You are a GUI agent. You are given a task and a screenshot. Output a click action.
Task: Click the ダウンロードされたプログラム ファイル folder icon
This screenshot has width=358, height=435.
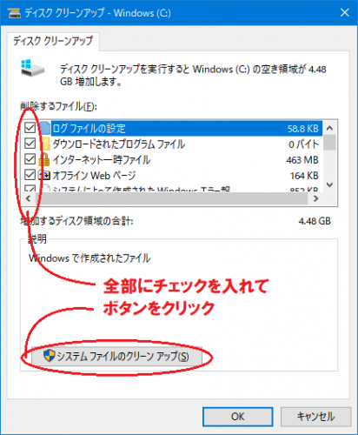pyautogui.click(x=44, y=144)
